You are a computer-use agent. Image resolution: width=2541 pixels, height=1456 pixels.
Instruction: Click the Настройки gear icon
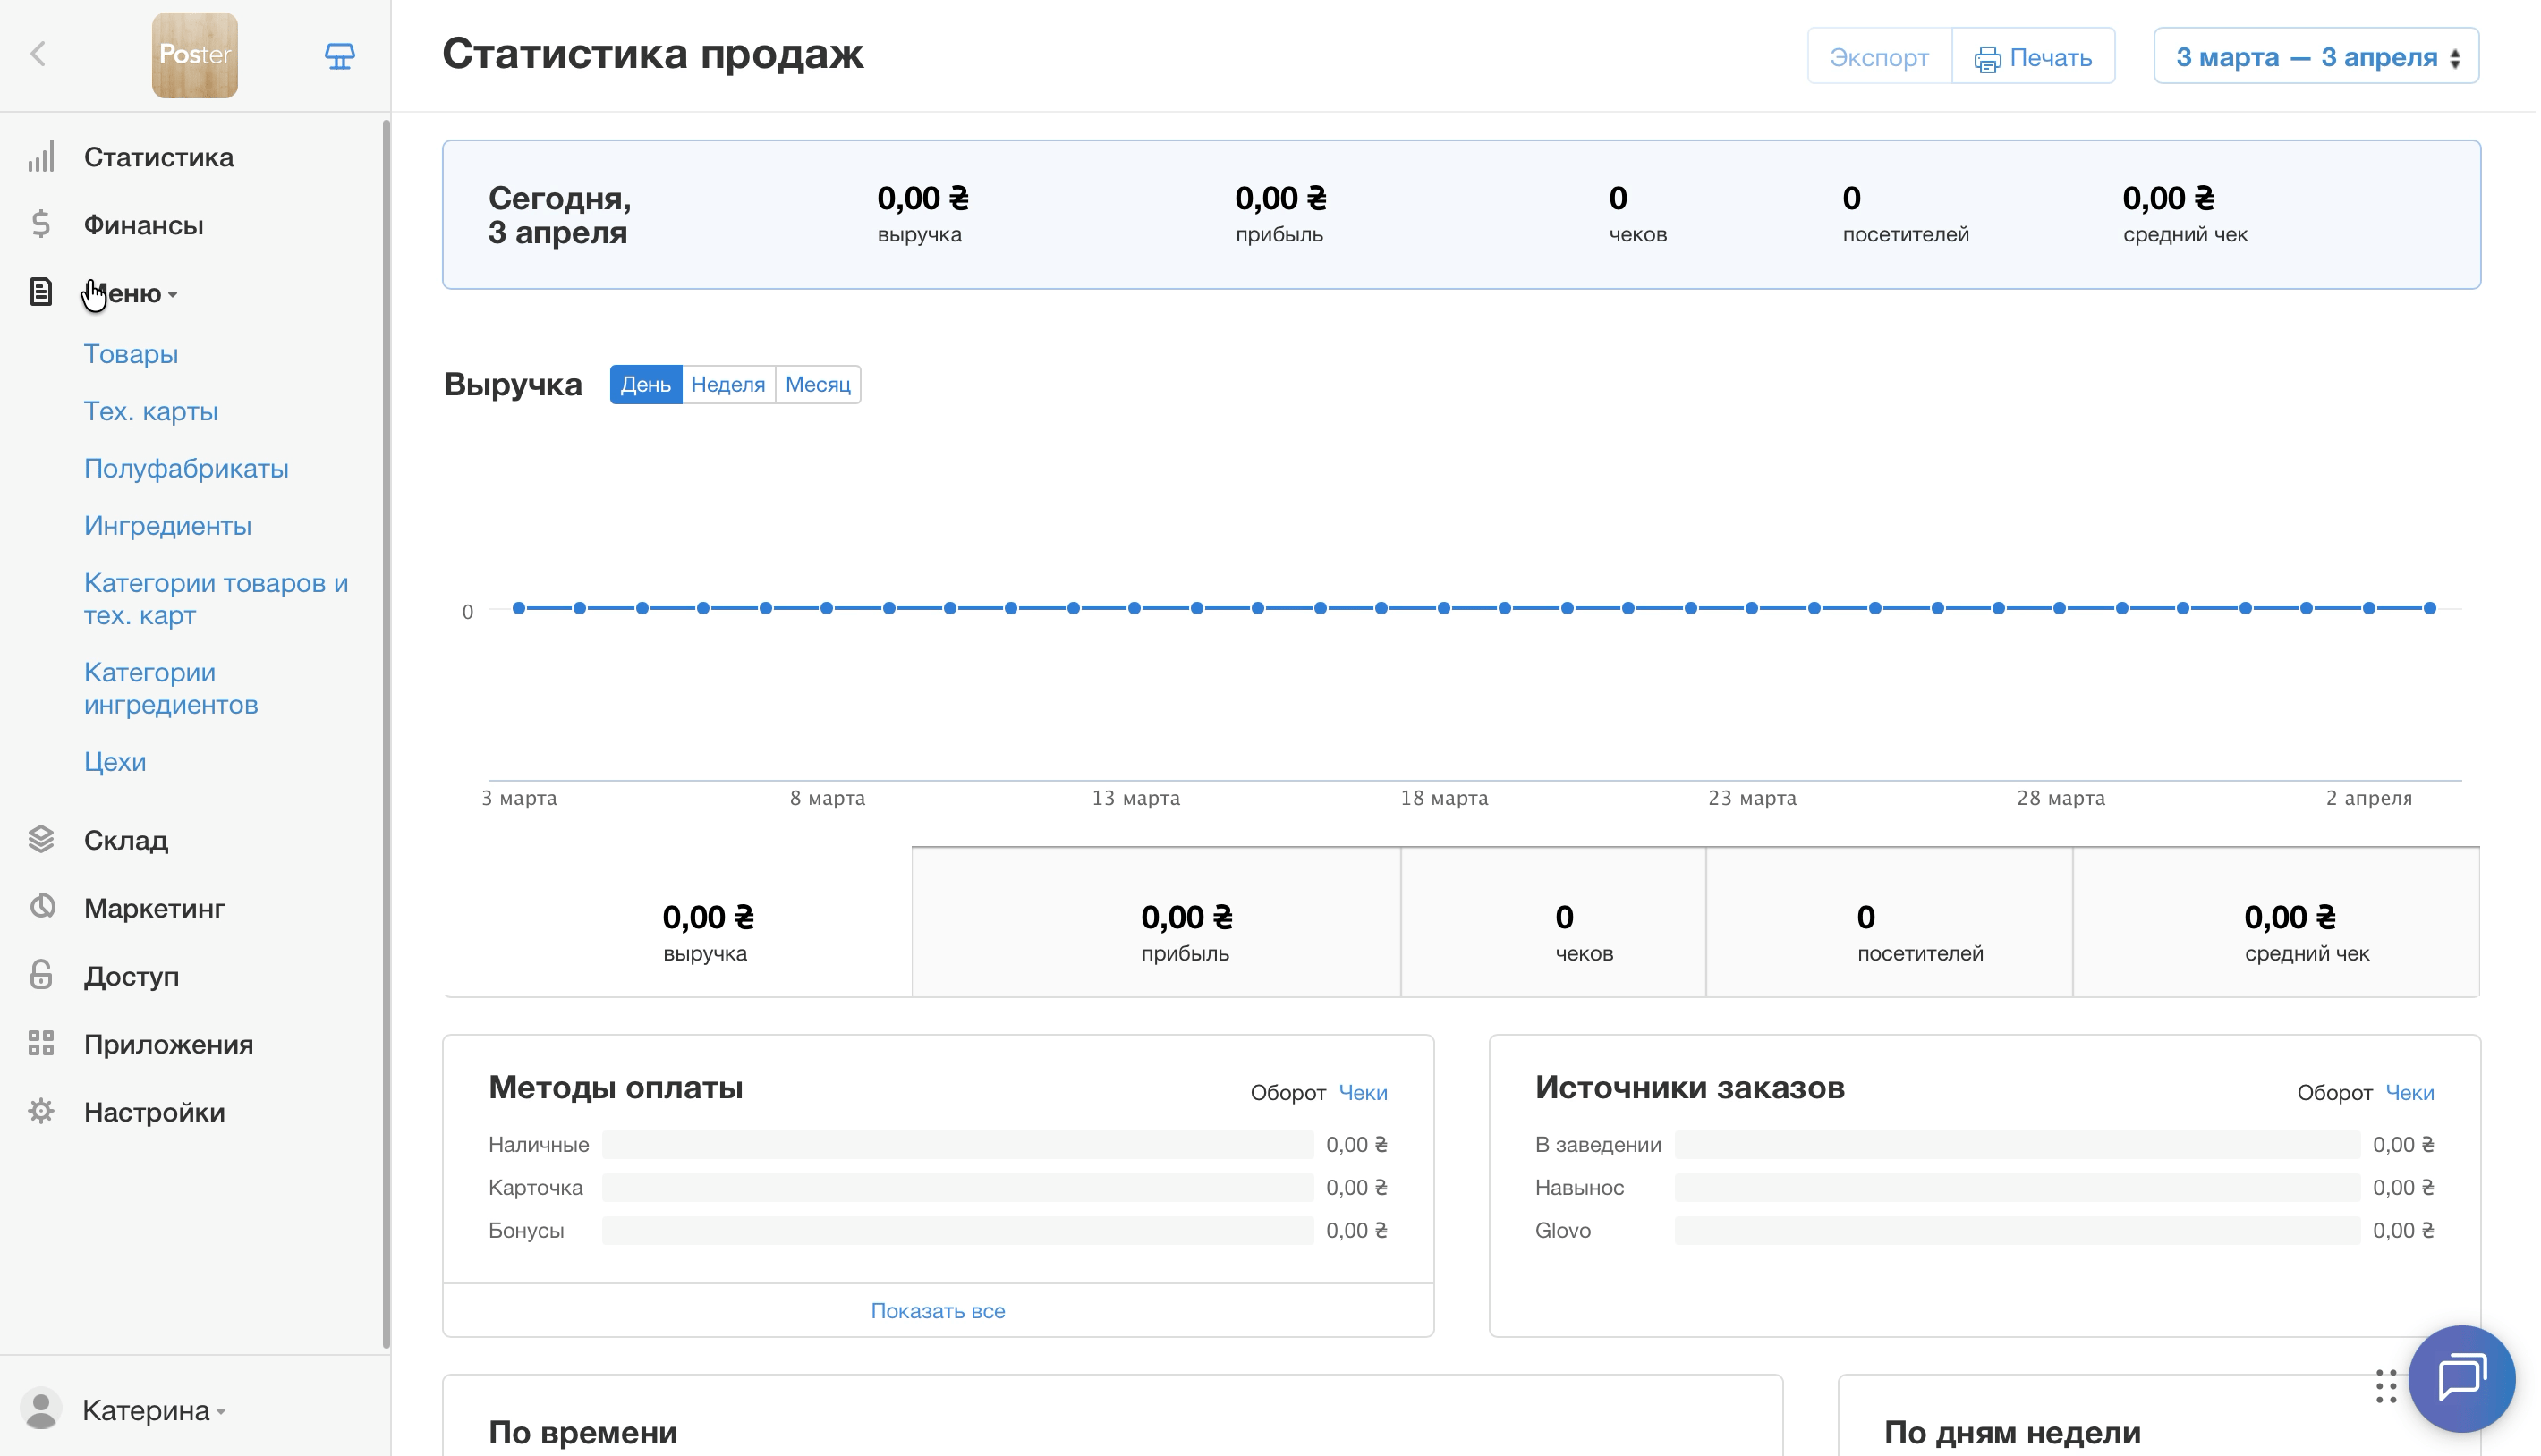41,1111
